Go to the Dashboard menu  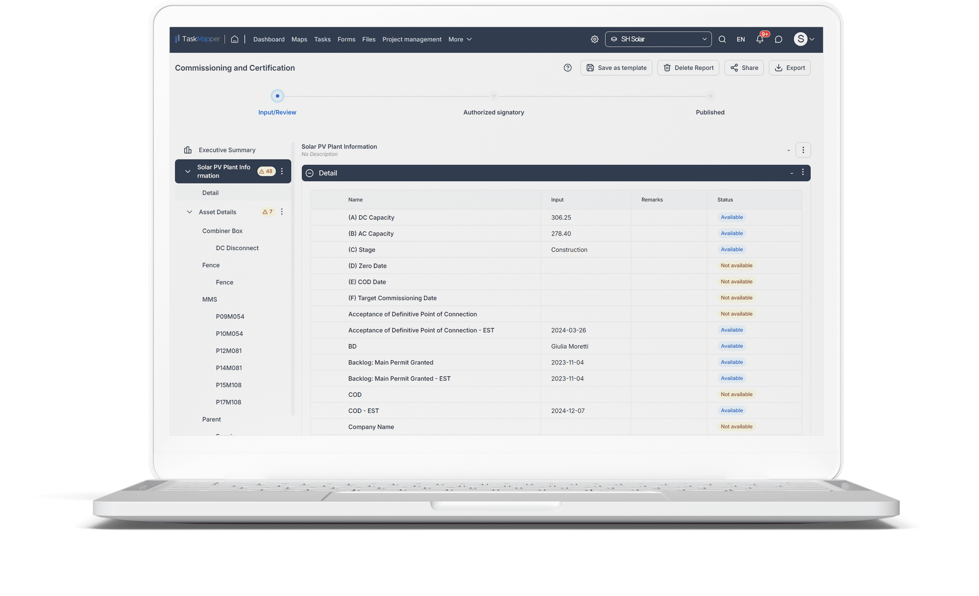(x=269, y=39)
